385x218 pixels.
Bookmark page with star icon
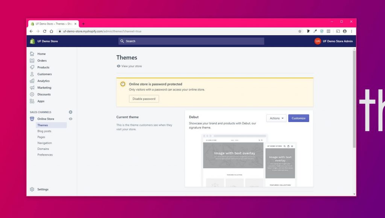point(300,31)
